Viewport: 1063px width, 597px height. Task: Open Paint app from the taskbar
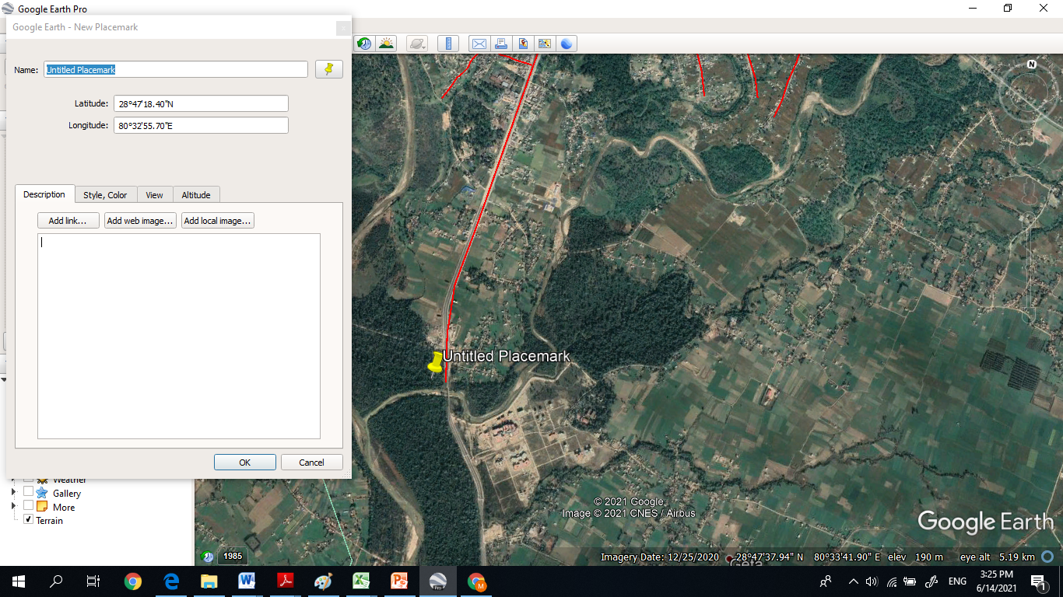323,581
